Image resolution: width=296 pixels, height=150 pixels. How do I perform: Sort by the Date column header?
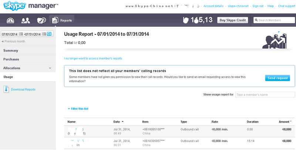click(118, 122)
